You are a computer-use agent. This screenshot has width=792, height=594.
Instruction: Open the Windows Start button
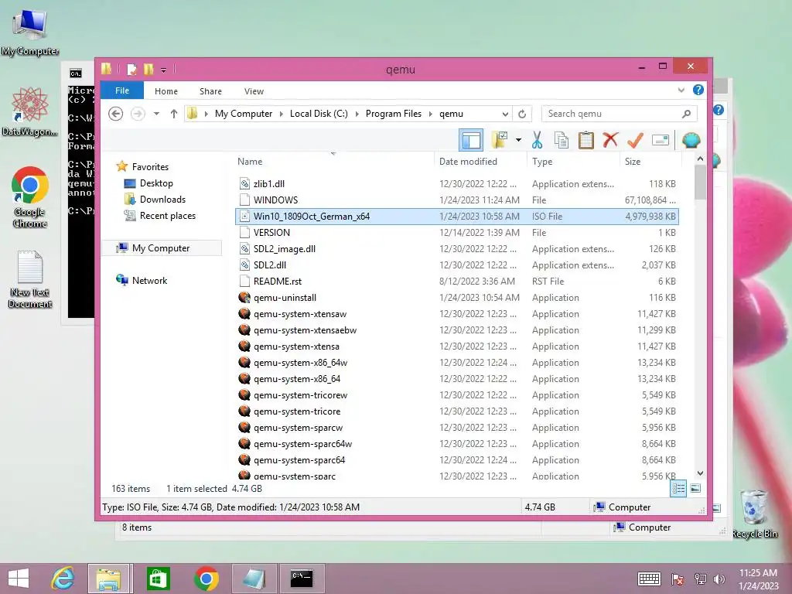19,579
